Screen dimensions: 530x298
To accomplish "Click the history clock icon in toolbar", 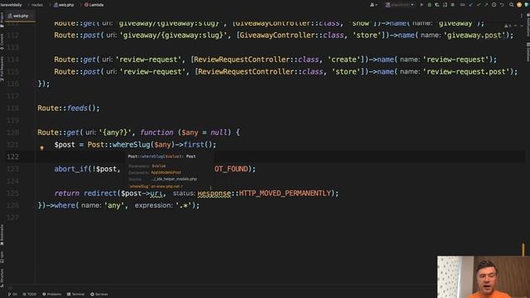I will (x=494, y=5).
